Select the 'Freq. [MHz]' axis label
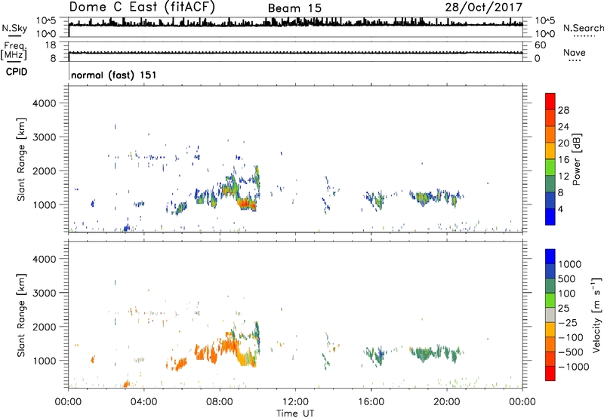 pyautogui.click(x=14, y=51)
